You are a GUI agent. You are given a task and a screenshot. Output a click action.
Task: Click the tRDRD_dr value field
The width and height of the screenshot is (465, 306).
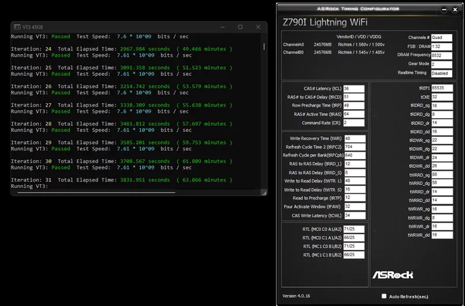(x=442, y=123)
